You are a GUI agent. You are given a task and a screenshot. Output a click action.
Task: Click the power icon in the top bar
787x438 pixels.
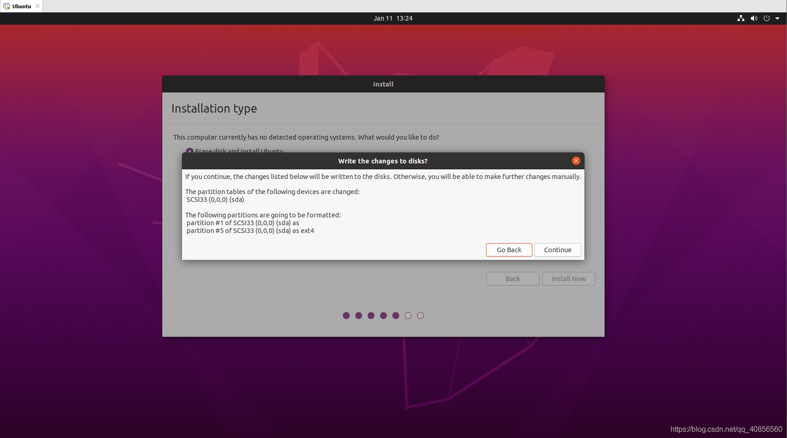[766, 18]
